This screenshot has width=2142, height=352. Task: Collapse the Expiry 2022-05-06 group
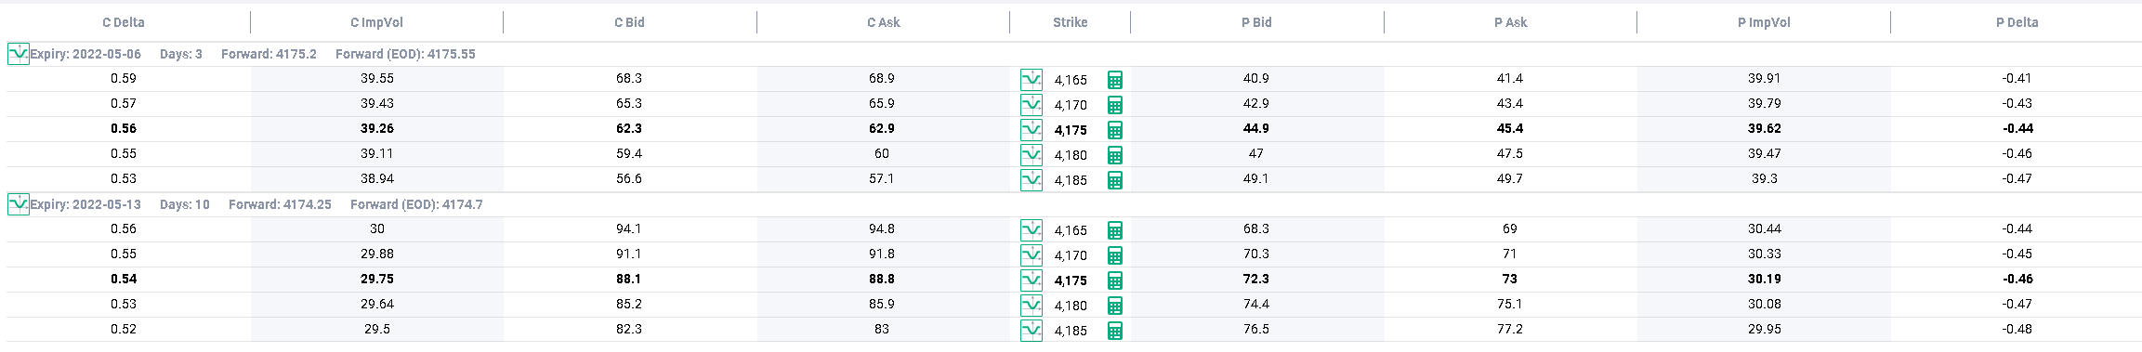18,54
